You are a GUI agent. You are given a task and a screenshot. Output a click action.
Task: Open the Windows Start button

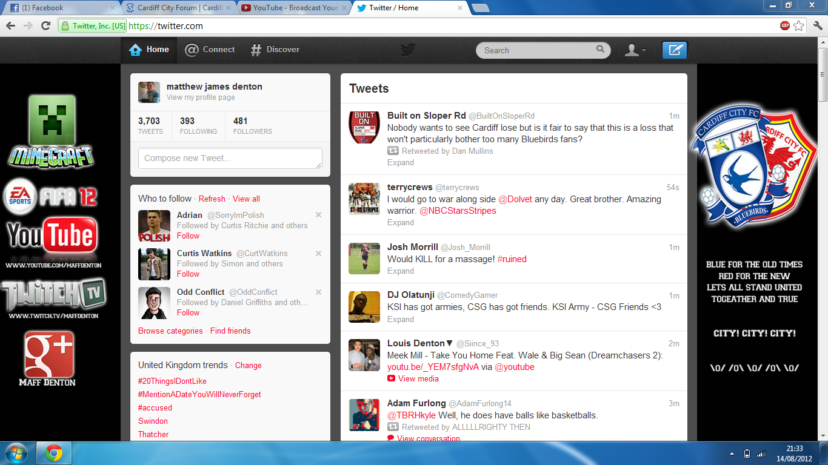pos(15,453)
